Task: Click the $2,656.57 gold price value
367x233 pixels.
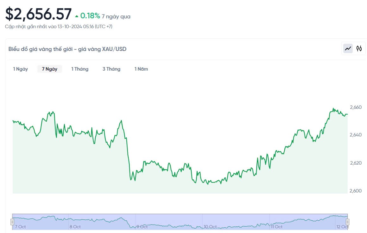Action: pyautogui.click(x=38, y=14)
